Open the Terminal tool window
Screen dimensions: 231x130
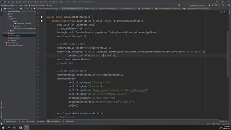[x=41, y=121]
